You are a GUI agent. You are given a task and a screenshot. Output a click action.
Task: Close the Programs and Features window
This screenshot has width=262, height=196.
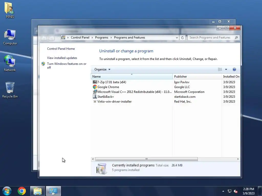click(x=235, y=28)
